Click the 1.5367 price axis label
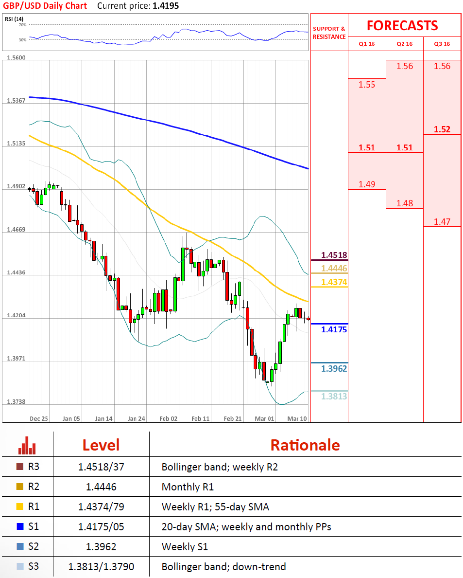The height and width of the screenshot is (578, 463). pyautogui.click(x=16, y=101)
